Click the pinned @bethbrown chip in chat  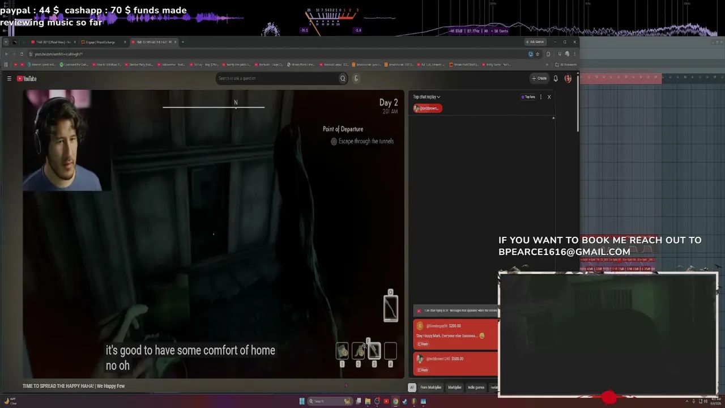click(427, 108)
